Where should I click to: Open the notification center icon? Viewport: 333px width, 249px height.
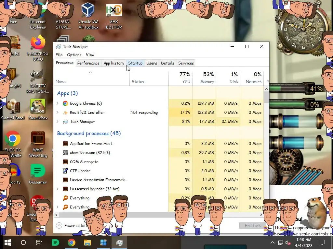[322, 243]
